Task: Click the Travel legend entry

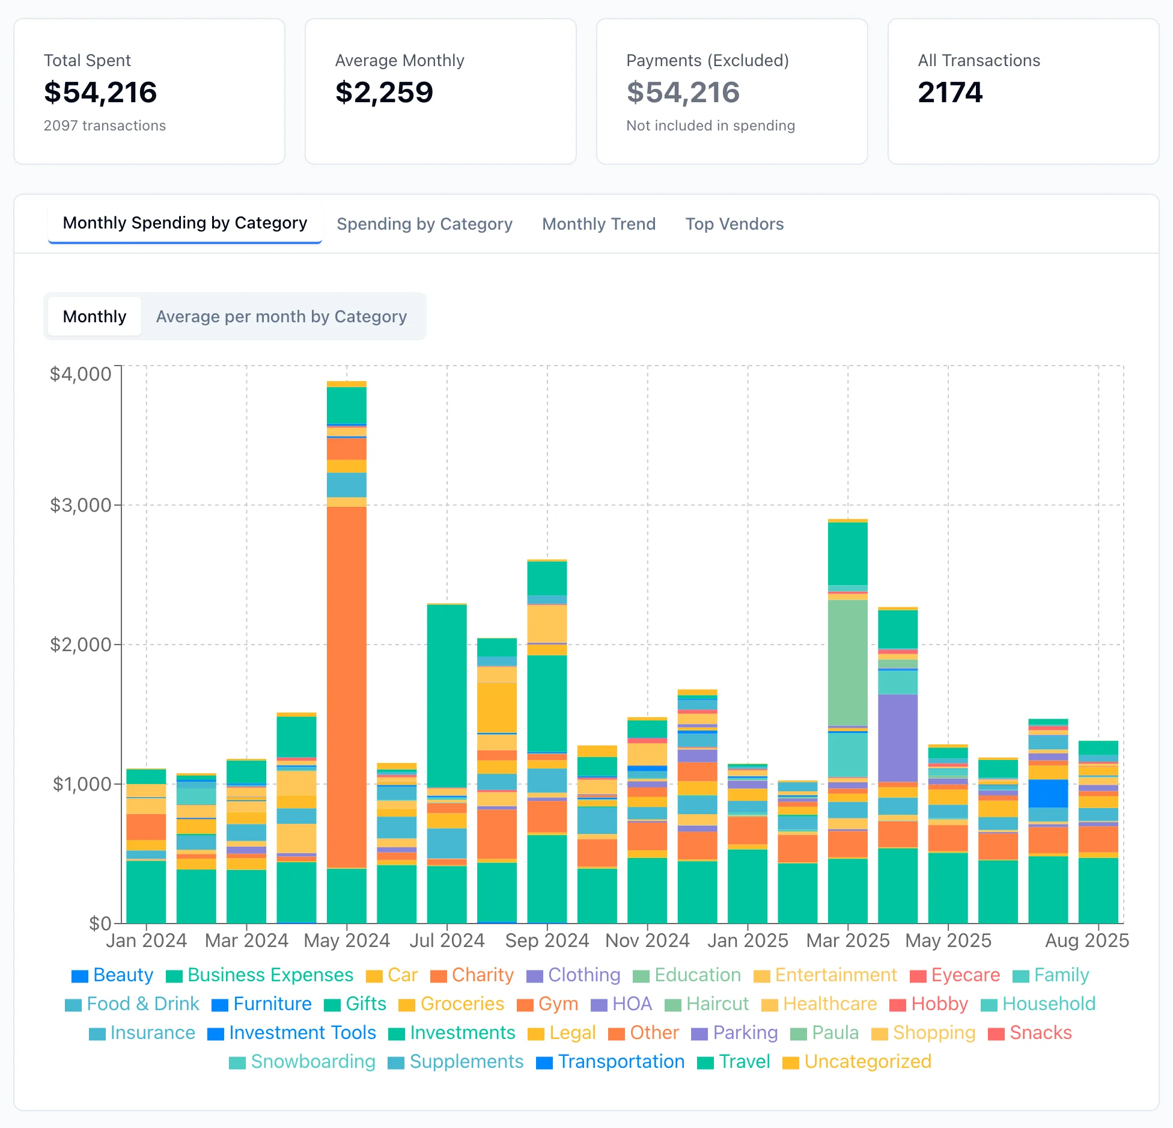Action: pyautogui.click(x=734, y=1061)
